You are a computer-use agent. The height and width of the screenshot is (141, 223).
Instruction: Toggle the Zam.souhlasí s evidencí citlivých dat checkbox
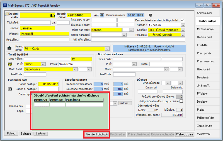point(182,20)
